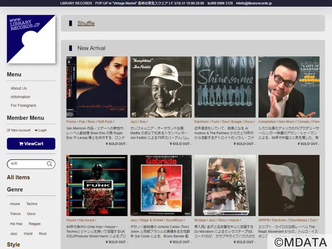332x249 pixels.
Task: Open the Information menu item
Action: [20, 97]
